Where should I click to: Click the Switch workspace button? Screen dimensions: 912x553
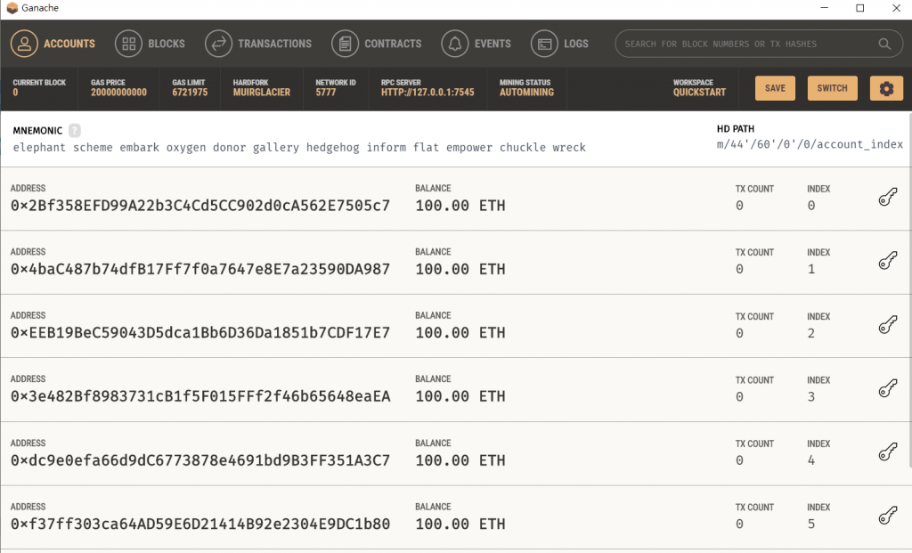(833, 88)
